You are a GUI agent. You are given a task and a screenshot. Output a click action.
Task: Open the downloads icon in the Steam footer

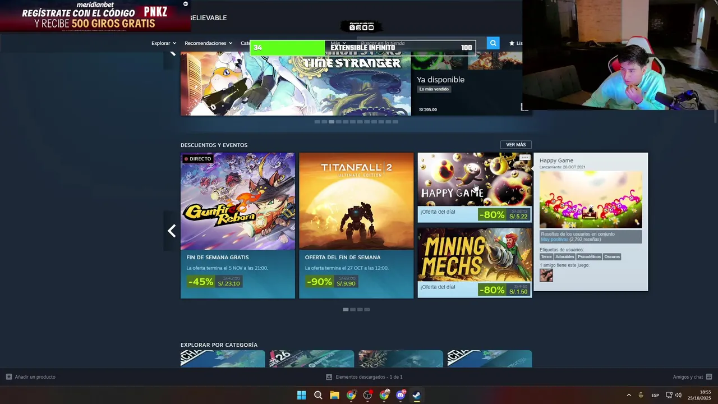[329, 377]
